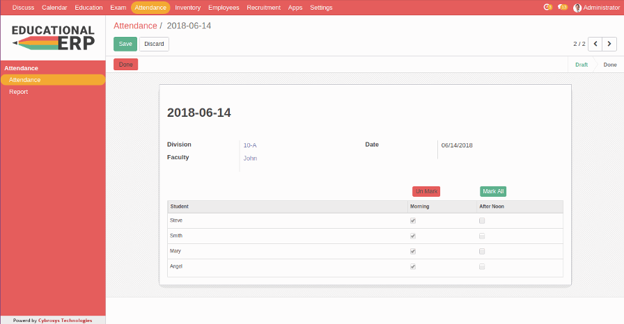624x324 pixels.
Task: Check Angel's After Noon attendance
Action: (482, 266)
